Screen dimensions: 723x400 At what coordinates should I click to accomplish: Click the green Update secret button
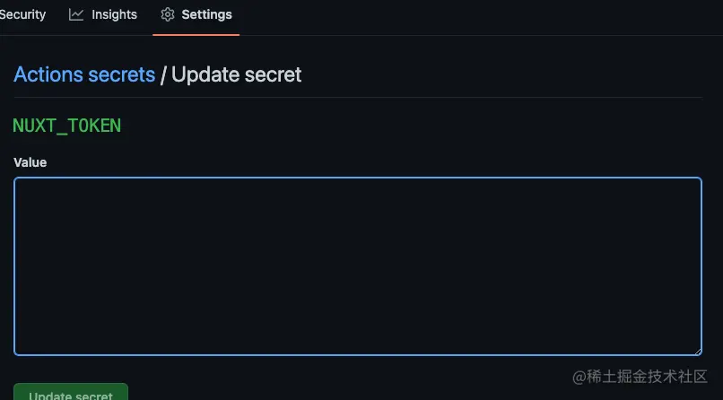pos(71,392)
